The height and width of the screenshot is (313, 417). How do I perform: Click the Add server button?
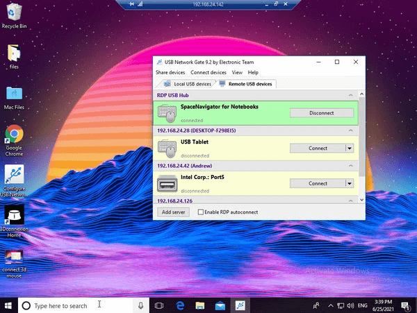pyautogui.click(x=172, y=212)
